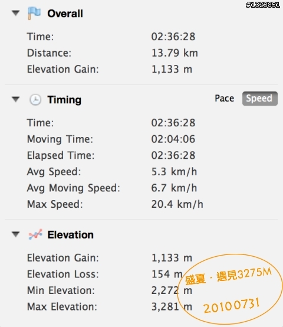Select the Speed display toggle
This screenshot has width=283, height=327.
point(259,98)
